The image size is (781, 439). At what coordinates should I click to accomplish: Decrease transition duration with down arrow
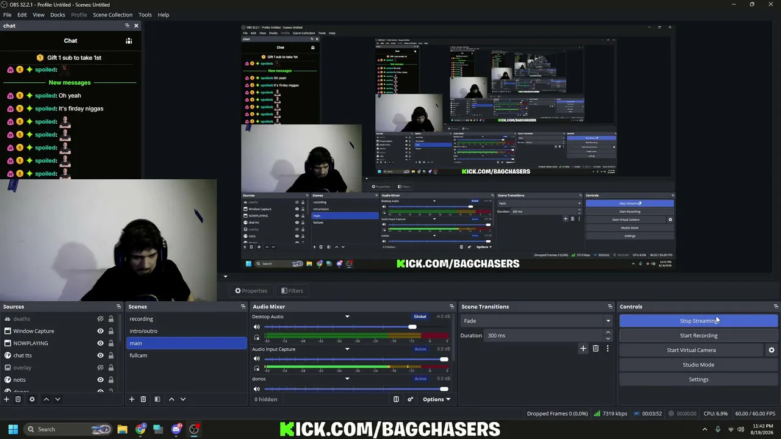pos(608,338)
